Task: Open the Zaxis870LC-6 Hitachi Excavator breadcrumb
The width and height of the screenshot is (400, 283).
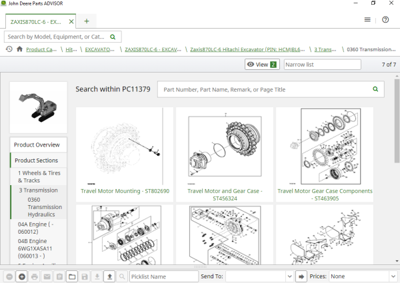Action: click(x=247, y=49)
